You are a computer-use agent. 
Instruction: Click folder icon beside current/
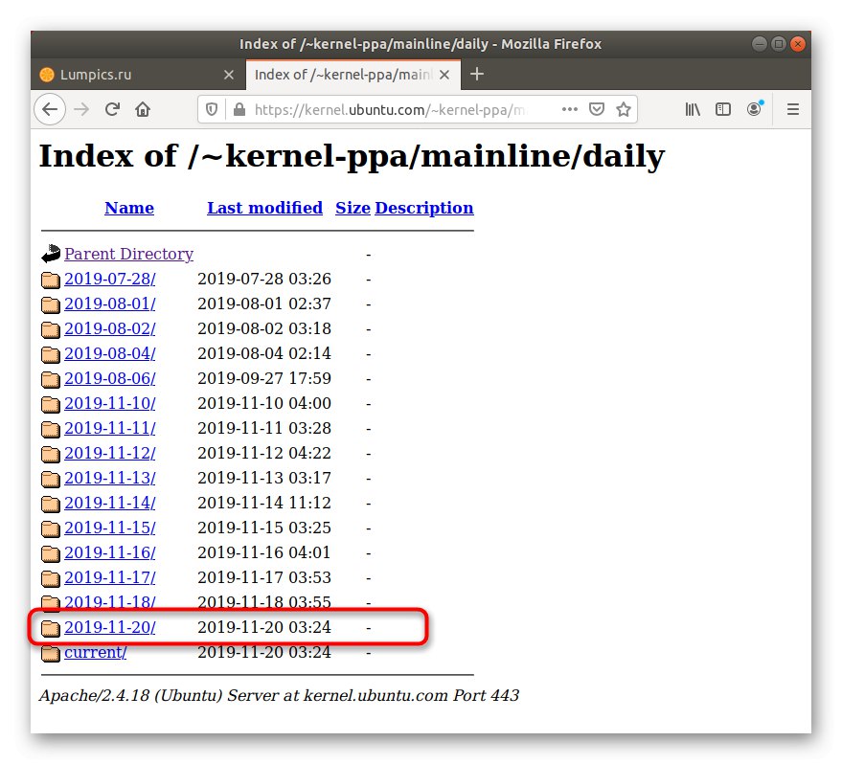point(51,653)
